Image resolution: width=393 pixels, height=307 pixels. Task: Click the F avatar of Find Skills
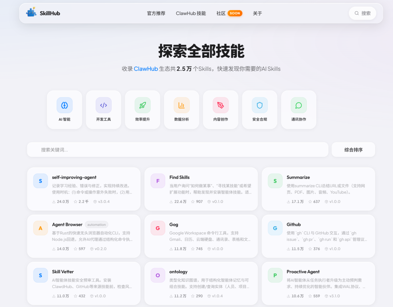[x=158, y=181]
